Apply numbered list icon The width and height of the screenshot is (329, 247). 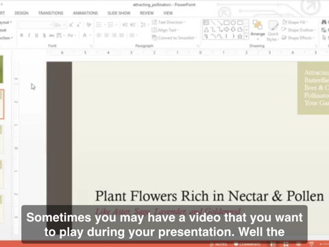110,25
